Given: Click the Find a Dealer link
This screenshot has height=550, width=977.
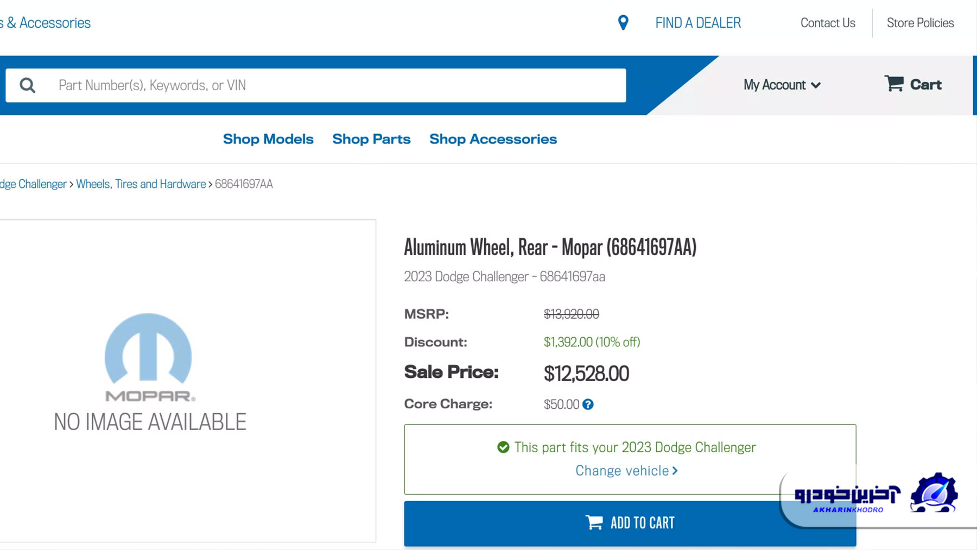Looking at the screenshot, I should pyautogui.click(x=698, y=23).
